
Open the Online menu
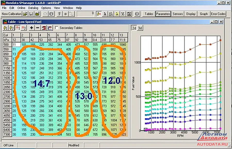point(21,8)
